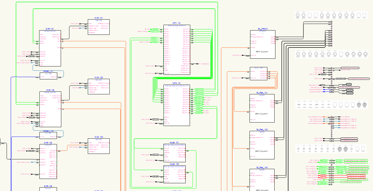Viewport: 373px width, 191px height.
Task: Click "BMG Supplied" text in BL_PROC block
Action: point(262,52)
